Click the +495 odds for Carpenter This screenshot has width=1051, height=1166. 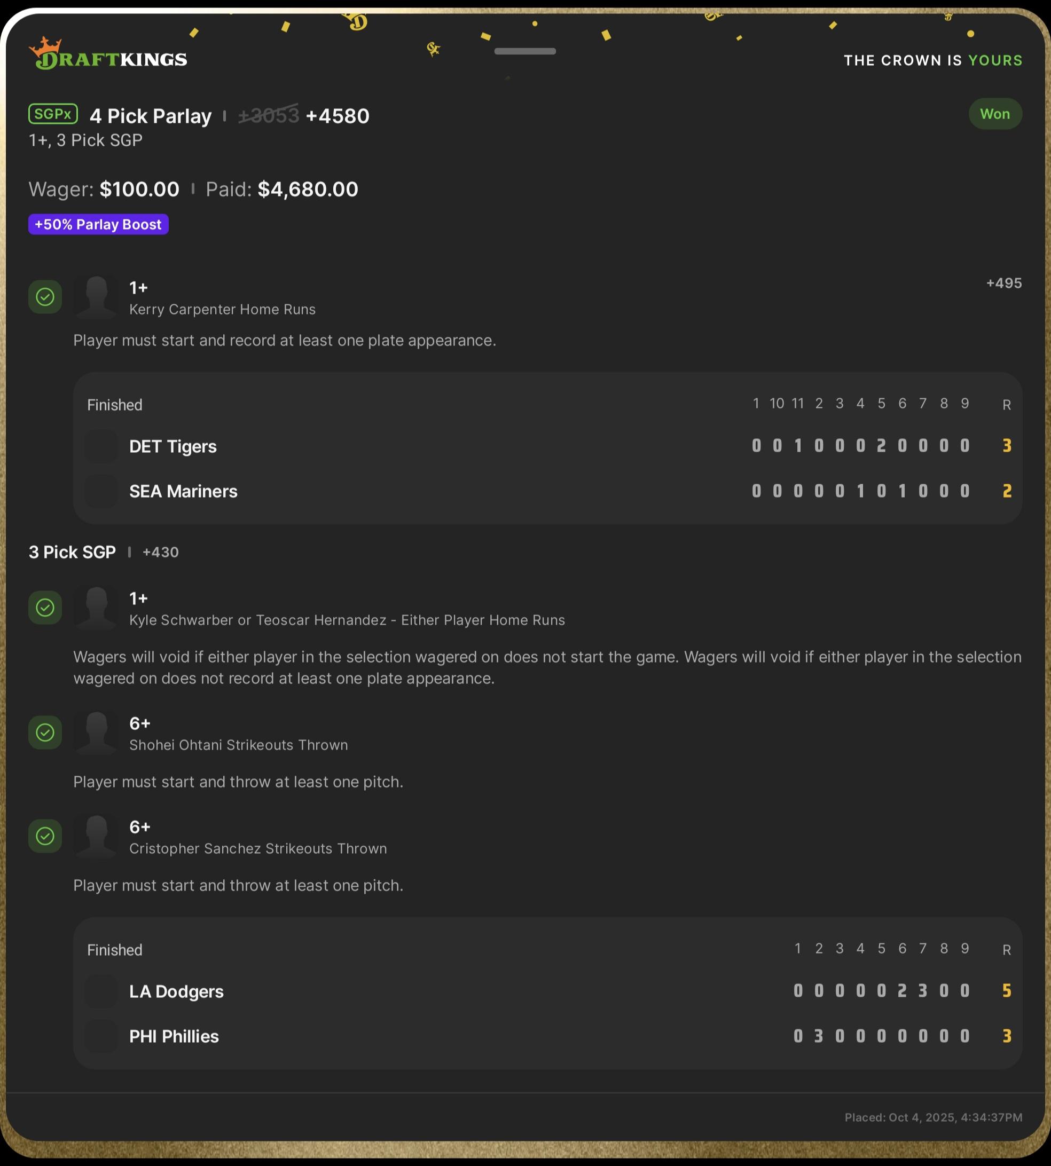tap(1003, 283)
